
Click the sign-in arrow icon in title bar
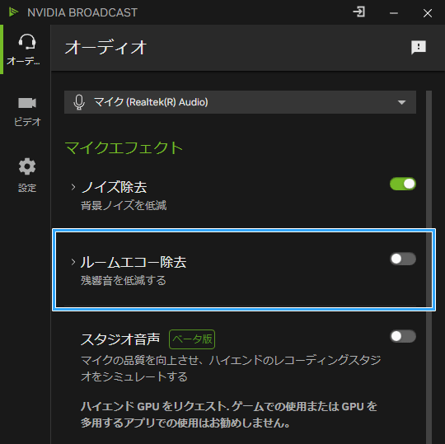pyautogui.click(x=359, y=12)
